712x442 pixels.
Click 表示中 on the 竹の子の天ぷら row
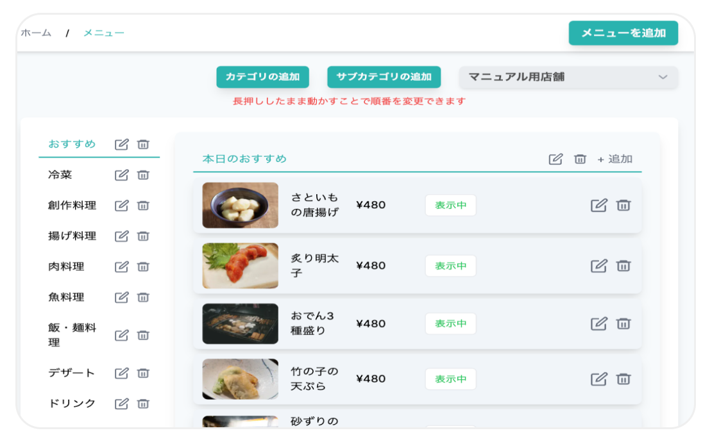[x=450, y=379]
